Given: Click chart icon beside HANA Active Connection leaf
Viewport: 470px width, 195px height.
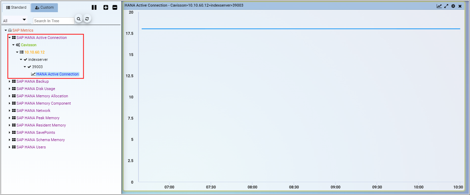Looking at the screenshot, I should tap(33, 74).
